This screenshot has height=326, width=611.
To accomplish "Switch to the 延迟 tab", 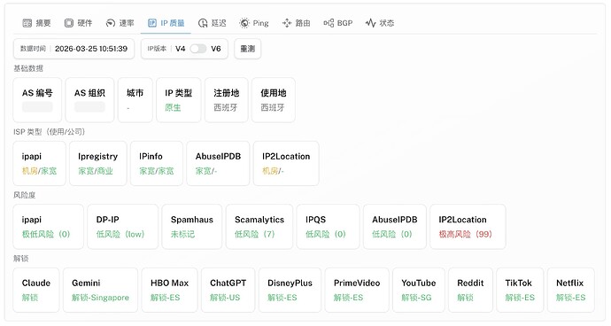I will 213,23.
